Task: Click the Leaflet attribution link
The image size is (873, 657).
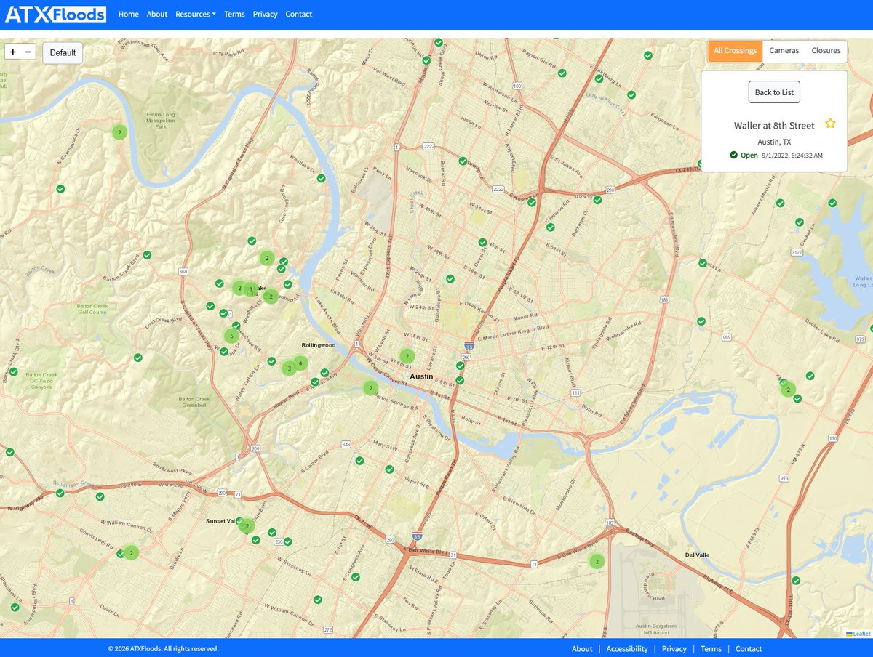Action: (x=861, y=634)
